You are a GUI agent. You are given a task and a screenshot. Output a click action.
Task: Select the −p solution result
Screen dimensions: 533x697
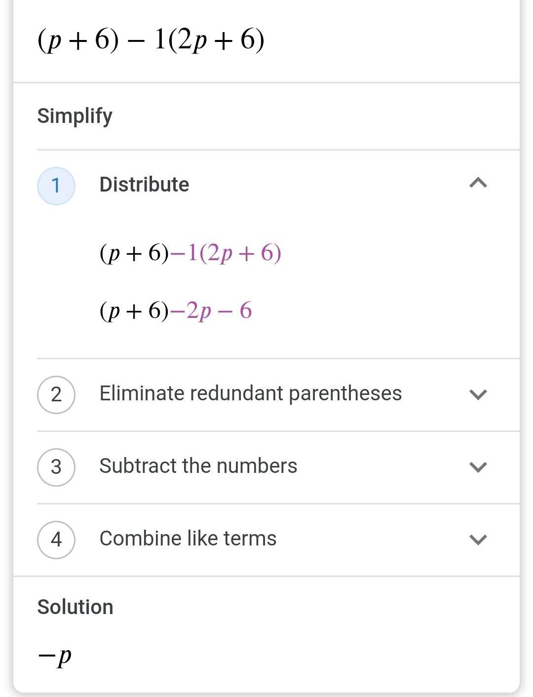click(55, 657)
